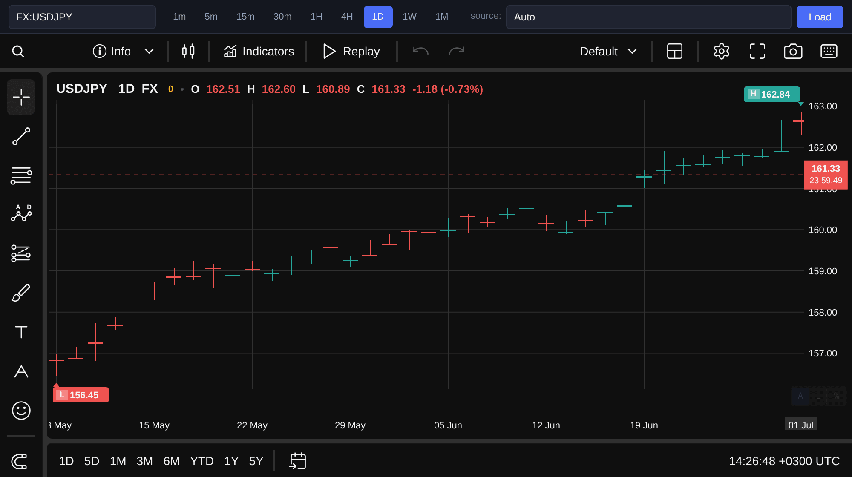Image resolution: width=852 pixels, height=477 pixels.
Task: Toggle percent scale % button
Action: click(836, 396)
